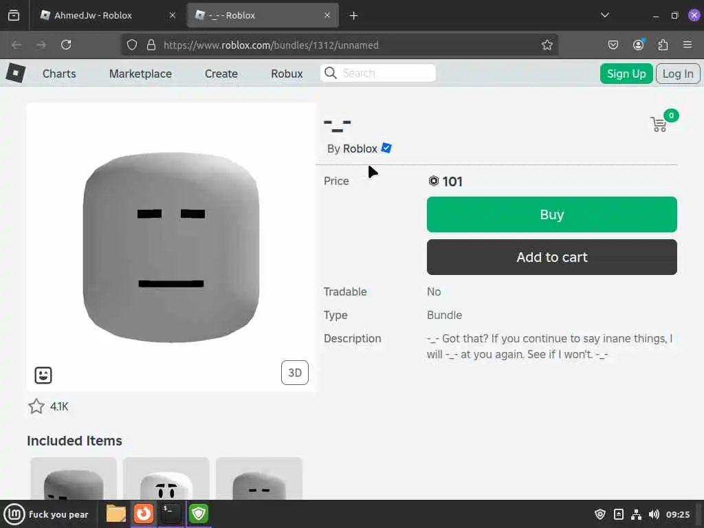The height and width of the screenshot is (528, 704).
Task: Click the green Buy button
Action: click(x=552, y=214)
